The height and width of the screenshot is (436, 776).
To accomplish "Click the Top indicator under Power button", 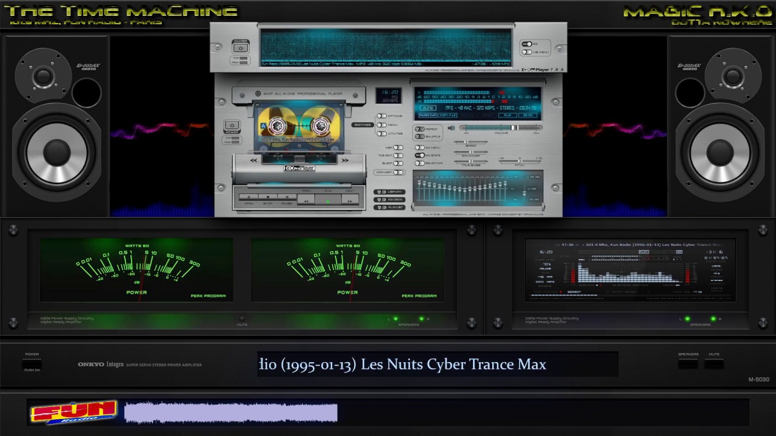I will click(x=235, y=138).
